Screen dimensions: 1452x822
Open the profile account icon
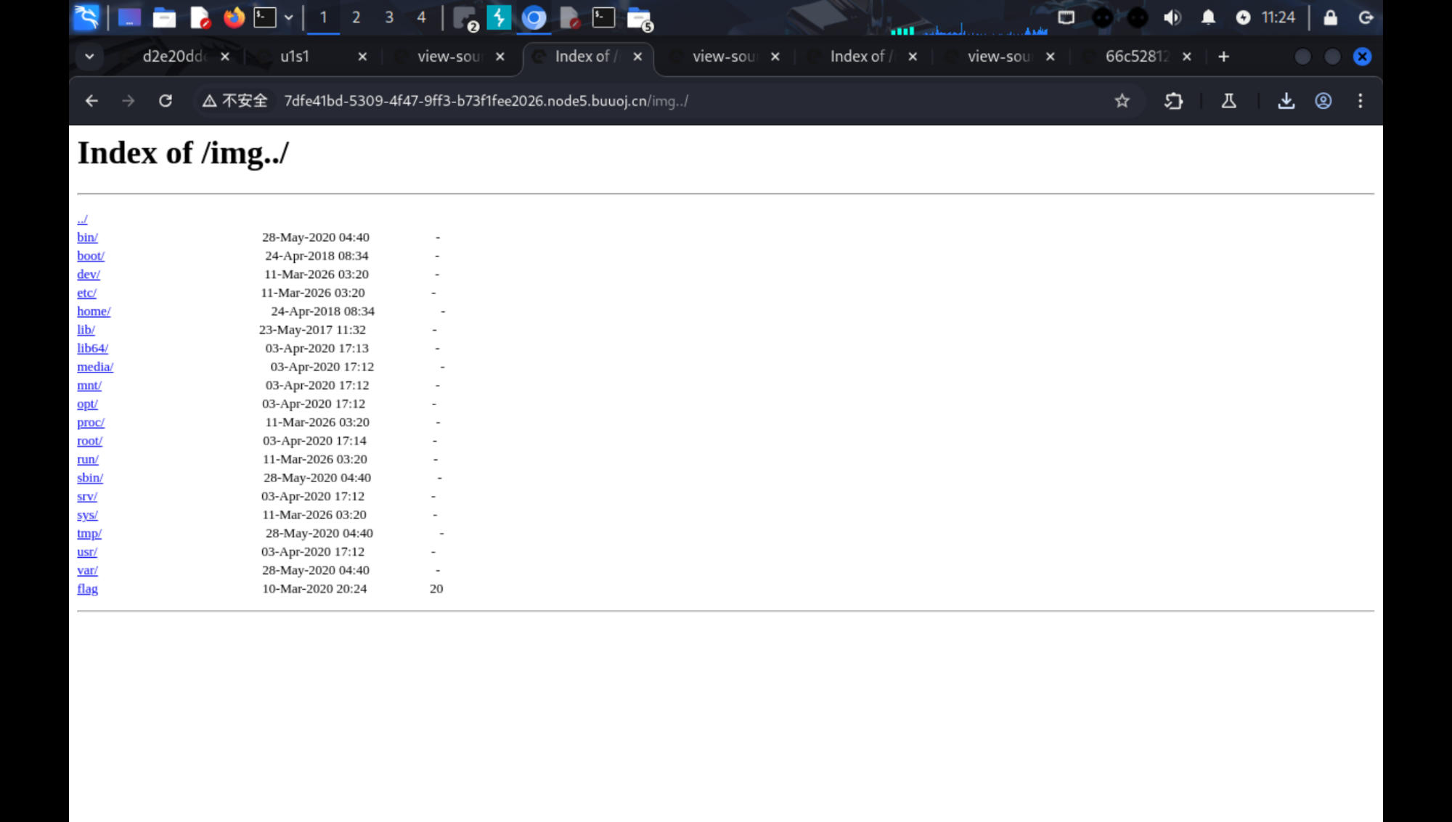click(1323, 101)
